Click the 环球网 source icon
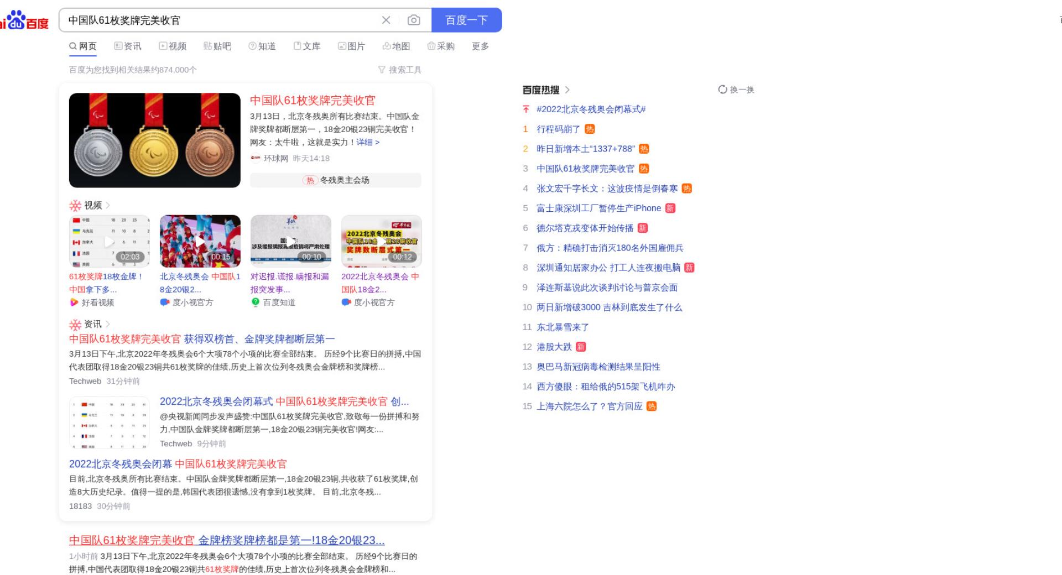 click(256, 158)
